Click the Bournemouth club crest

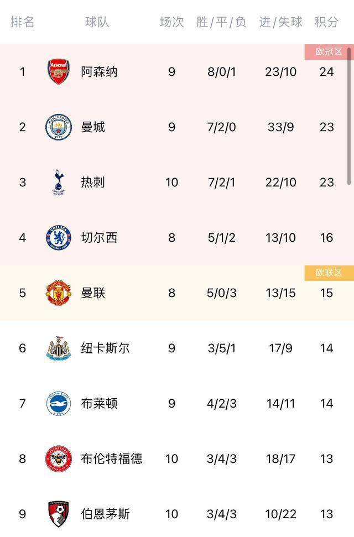(59, 514)
